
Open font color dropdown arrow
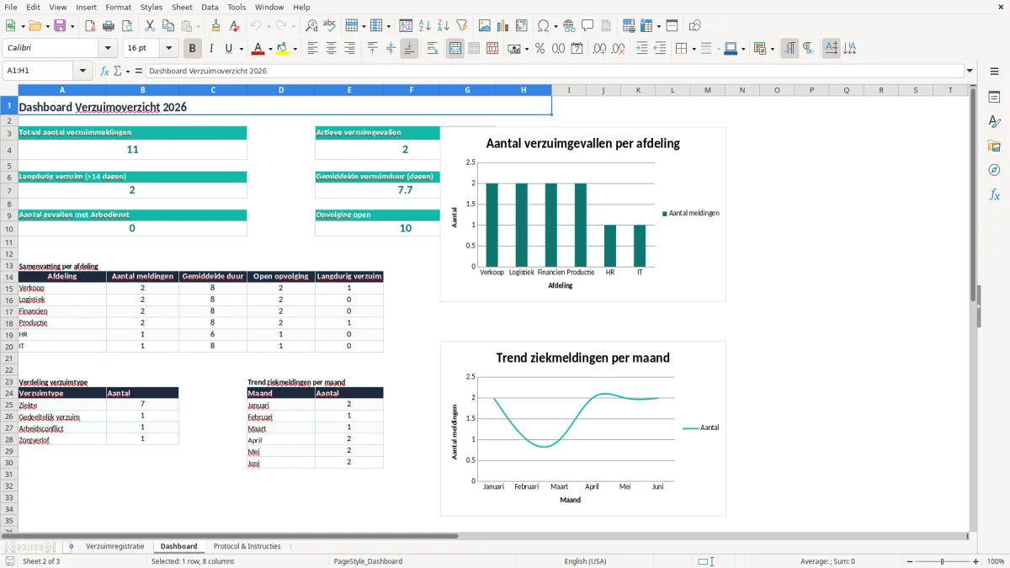click(x=270, y=49)
